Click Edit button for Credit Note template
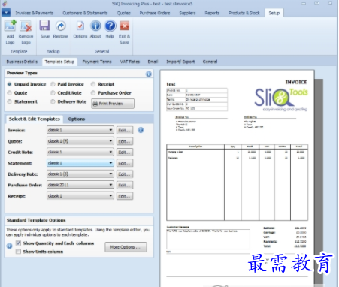The width and height of the screenshot is (339, 287). (125, 153)
